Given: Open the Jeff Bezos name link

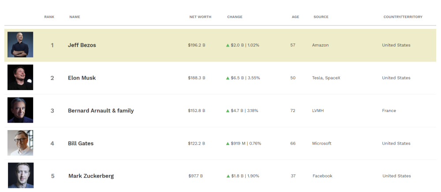Looking at the screenshot, I should click(82, 45).
